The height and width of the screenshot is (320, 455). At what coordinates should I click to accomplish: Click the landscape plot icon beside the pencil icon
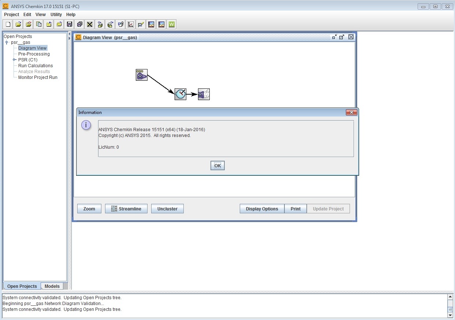click(x=151, y=24)
